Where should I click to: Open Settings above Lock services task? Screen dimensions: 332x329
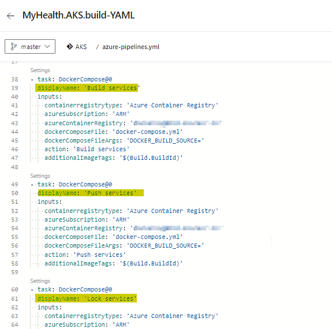tap(40, 281)
